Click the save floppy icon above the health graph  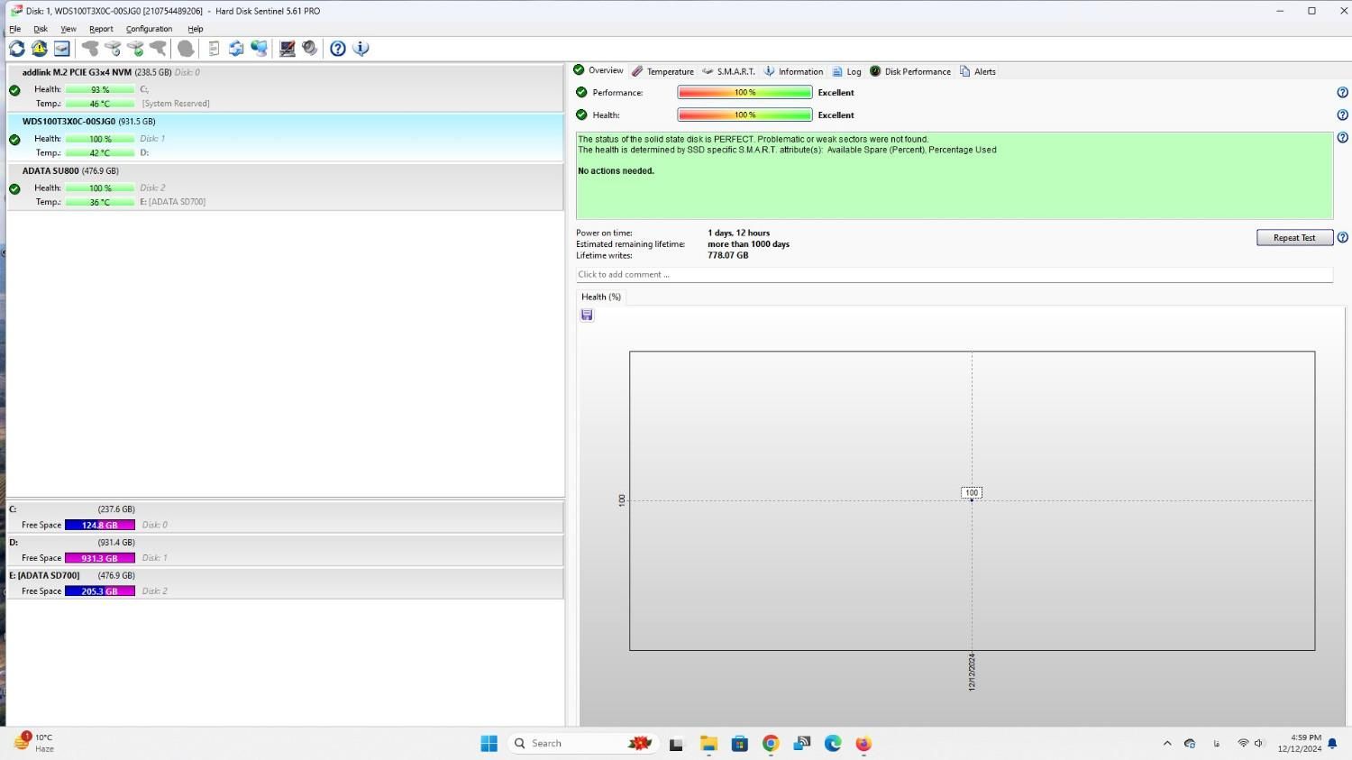tap(587, 315)
